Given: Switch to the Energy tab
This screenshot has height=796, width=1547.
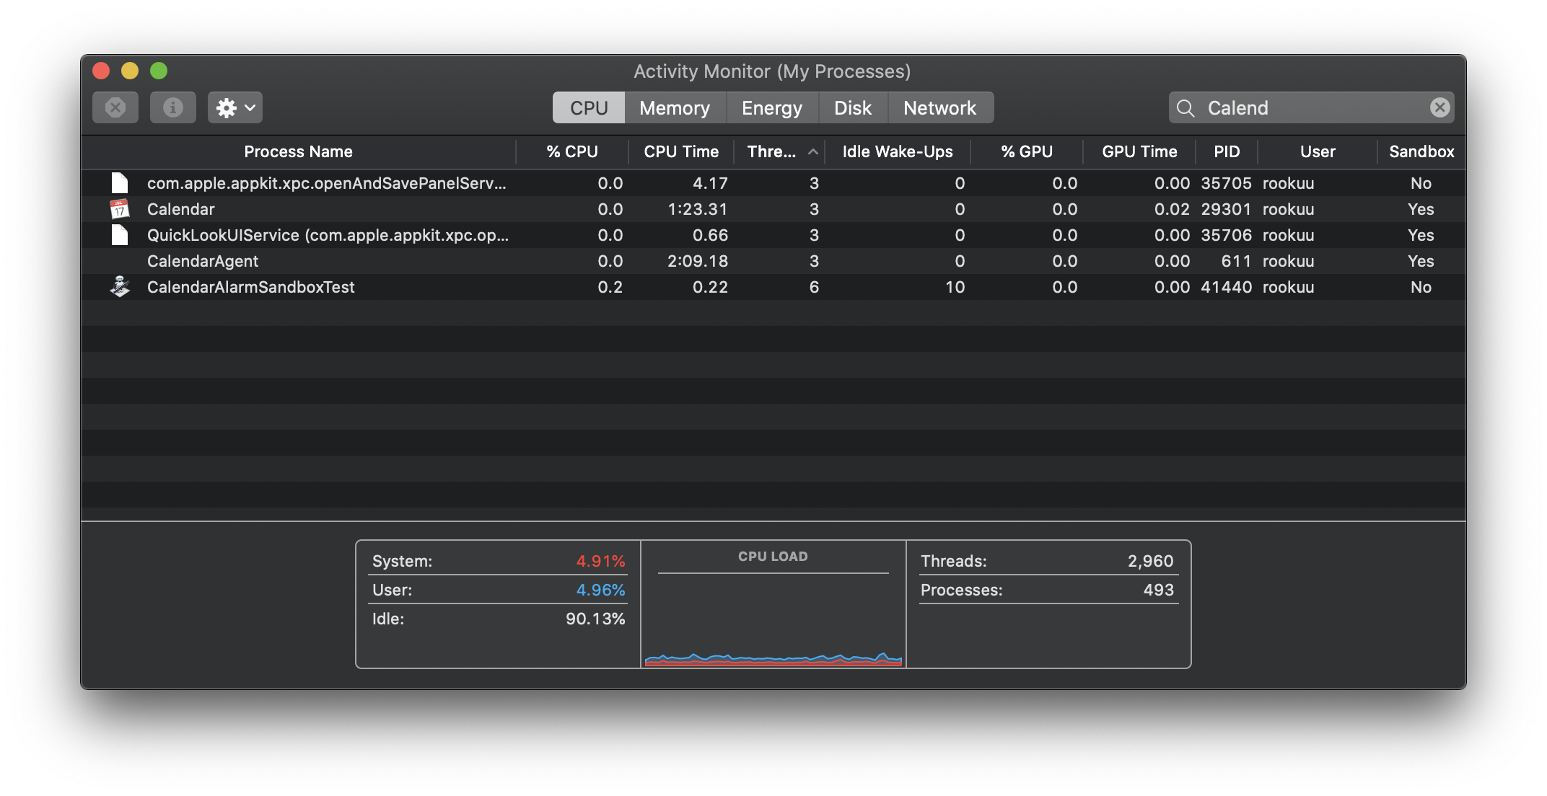Looking at the screenshot, I should (x=772, y=107).
